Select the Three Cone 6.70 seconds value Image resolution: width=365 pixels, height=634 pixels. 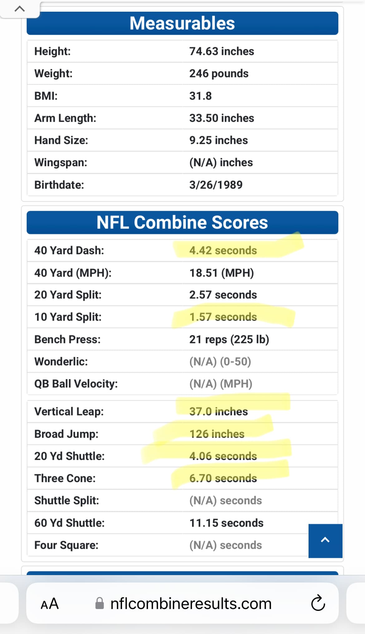[x=223, y=478]
